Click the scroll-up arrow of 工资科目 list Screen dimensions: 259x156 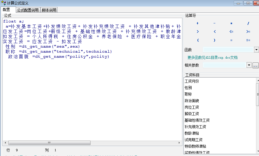click(x=257, y=80)
